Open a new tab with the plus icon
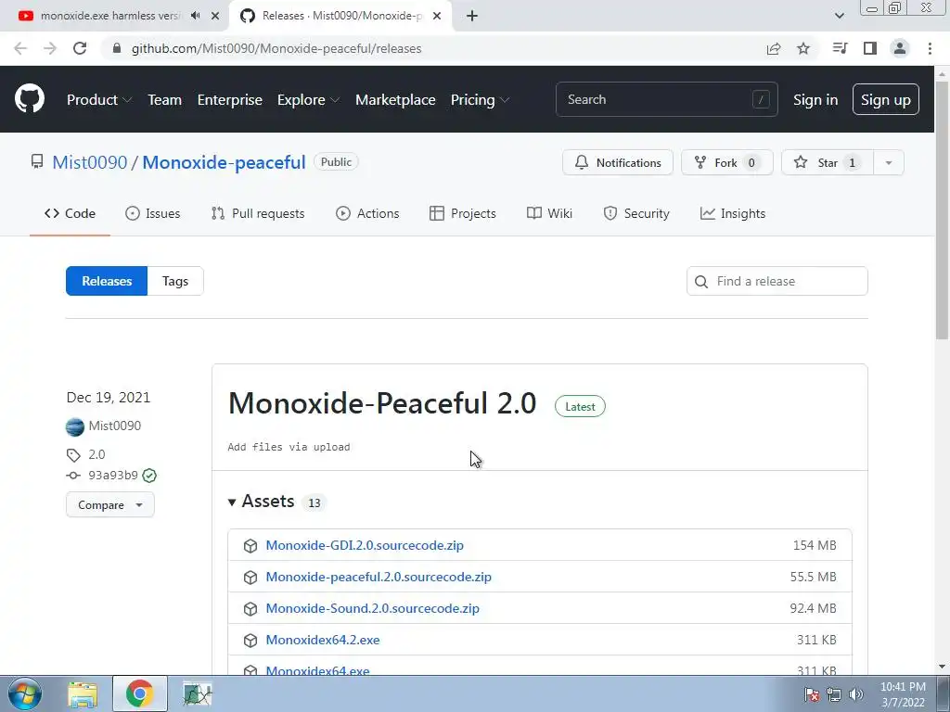 [x=472, y=17]
